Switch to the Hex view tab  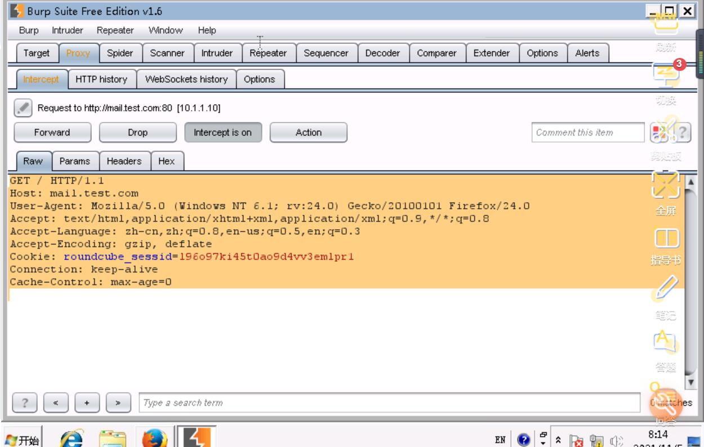pos(167,161)
